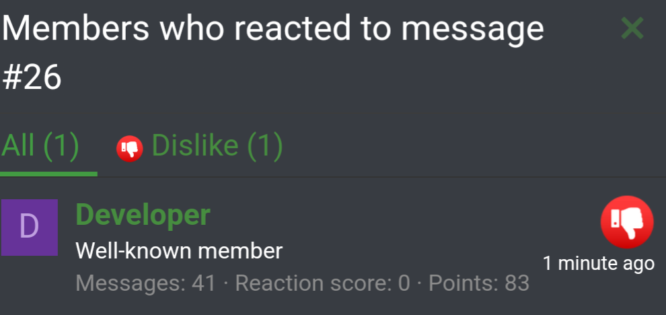Click the (1) count next to Dislike

(264, 146)
